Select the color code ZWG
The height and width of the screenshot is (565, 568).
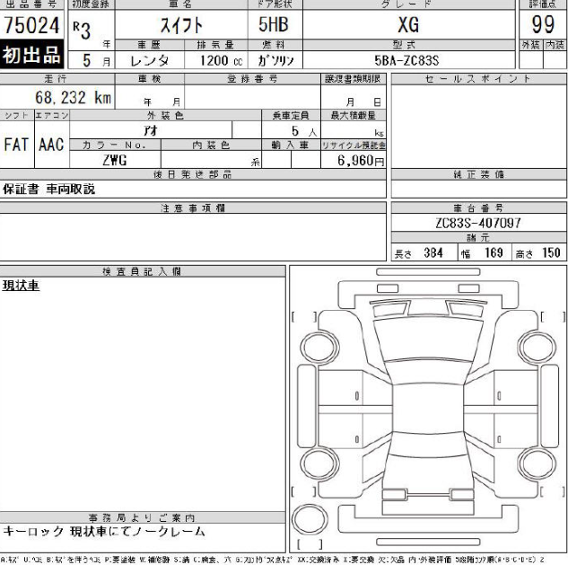coord(113,161)
